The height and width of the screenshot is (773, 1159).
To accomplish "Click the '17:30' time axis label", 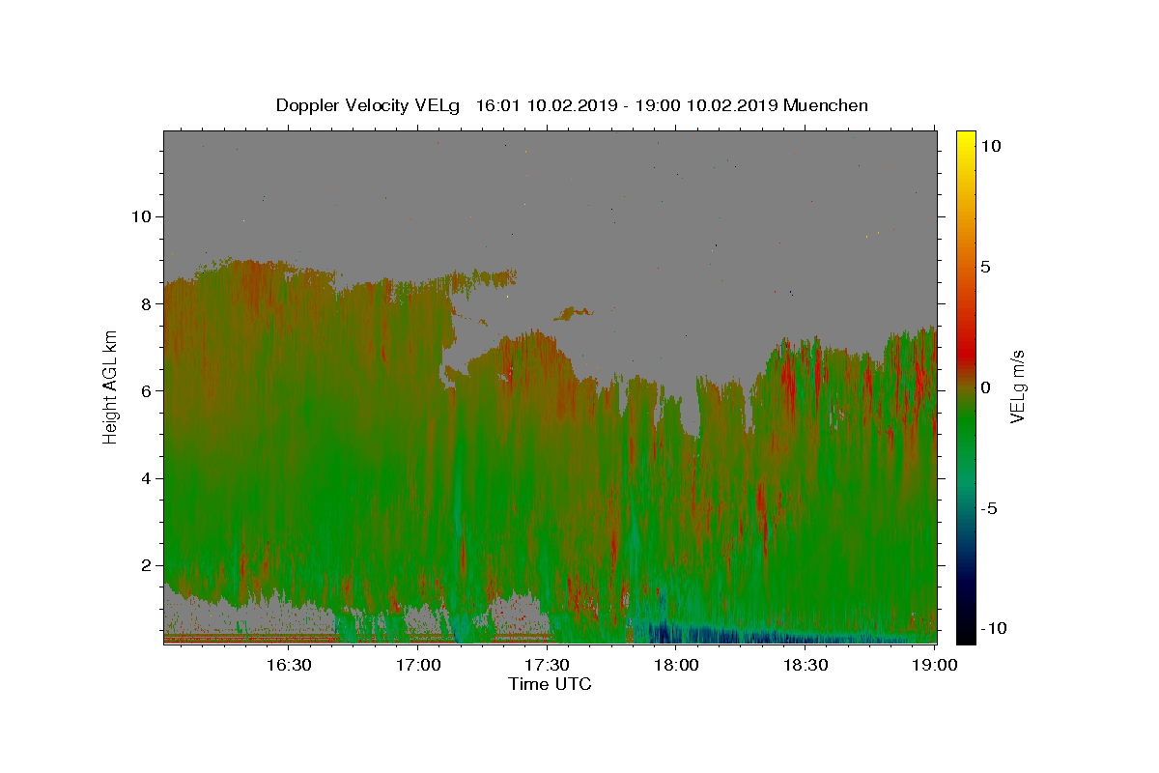I will point(547,665).
